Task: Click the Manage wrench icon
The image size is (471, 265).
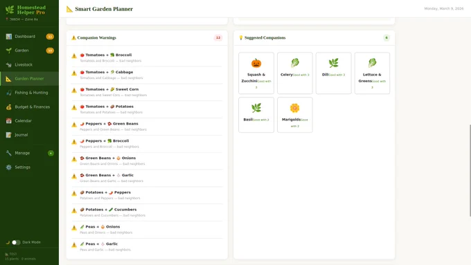Action: pos(9,153)
